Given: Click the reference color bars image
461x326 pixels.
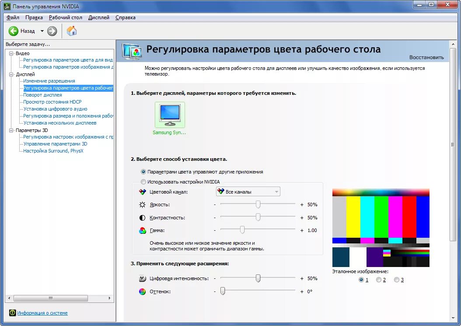Looking at the screenshot, I should (x=381, y=228).
